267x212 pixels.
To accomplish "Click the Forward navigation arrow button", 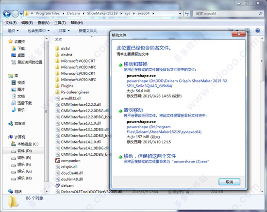I will point(16,14).
